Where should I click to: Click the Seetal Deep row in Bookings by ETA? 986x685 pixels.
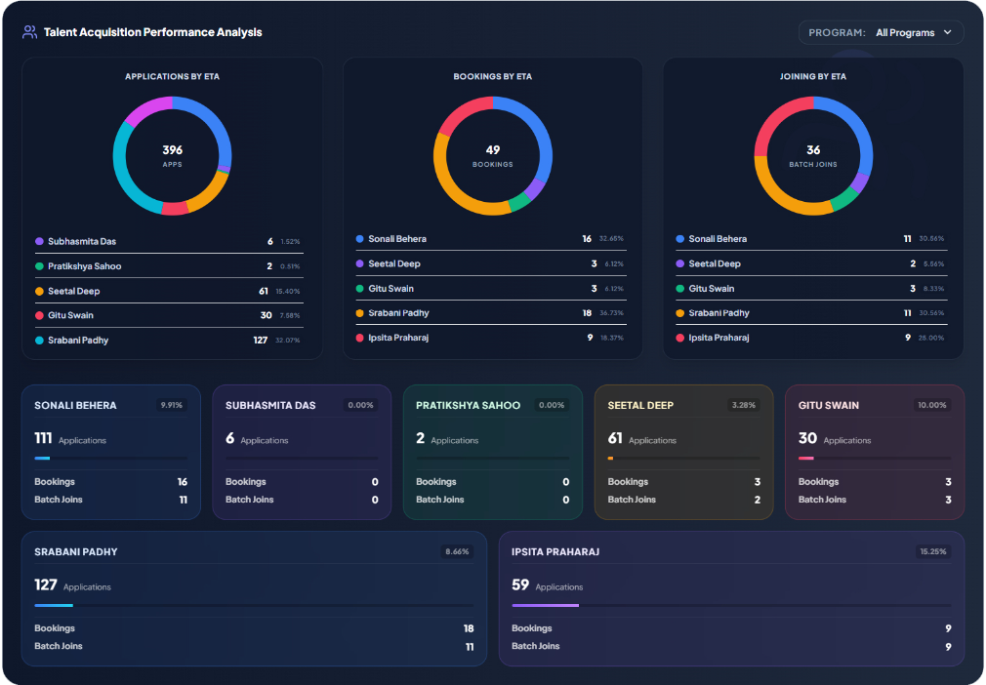click(490, 263)
